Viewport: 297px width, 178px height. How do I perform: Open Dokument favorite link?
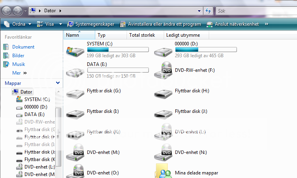coord(23,47)
